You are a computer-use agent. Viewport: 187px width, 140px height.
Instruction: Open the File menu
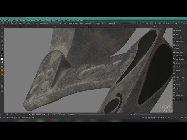coord(2,21)
